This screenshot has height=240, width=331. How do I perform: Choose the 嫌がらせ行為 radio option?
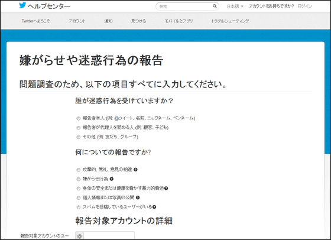click(79, 179)
